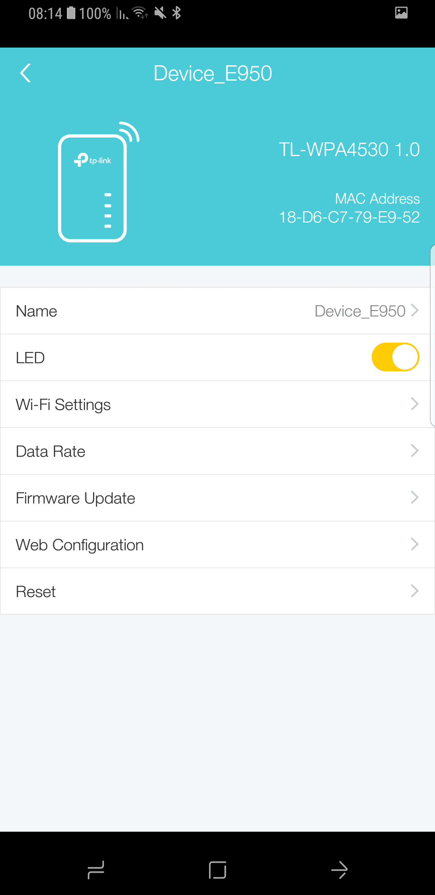Tap the Android navigation back arrow
The height and width of the screenshot is (895, 435).
point(339,870)
